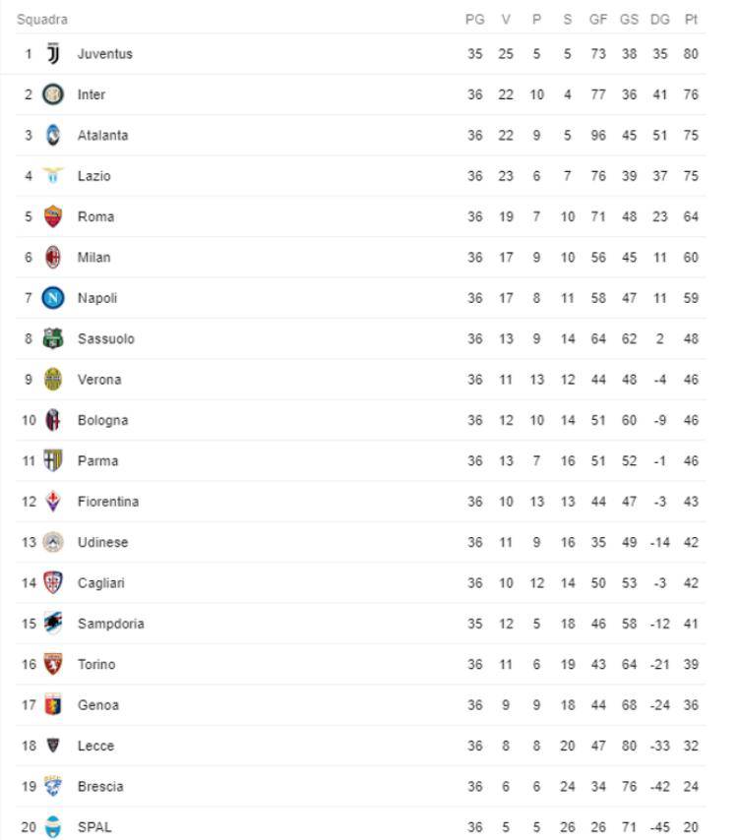Viewport: 738px width, 840px height.
Task: Click the Torino bull crest icon
Action: (53, 664)
